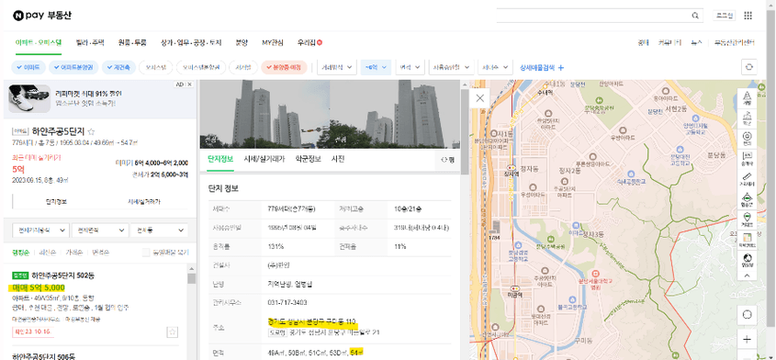Collapse the map tools chevron
Screen dimensions: 776x360
click(x=748, y=276)
